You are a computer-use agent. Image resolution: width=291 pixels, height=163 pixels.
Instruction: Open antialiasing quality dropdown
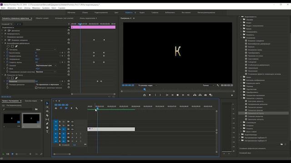(x=46, y=72)
